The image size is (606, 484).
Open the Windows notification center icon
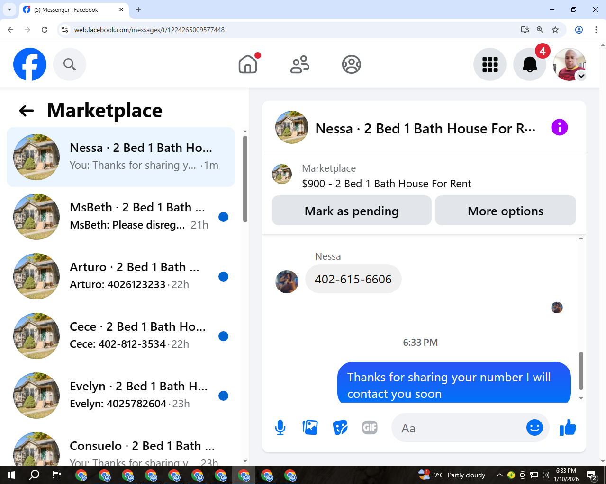[x=592, y=475]
